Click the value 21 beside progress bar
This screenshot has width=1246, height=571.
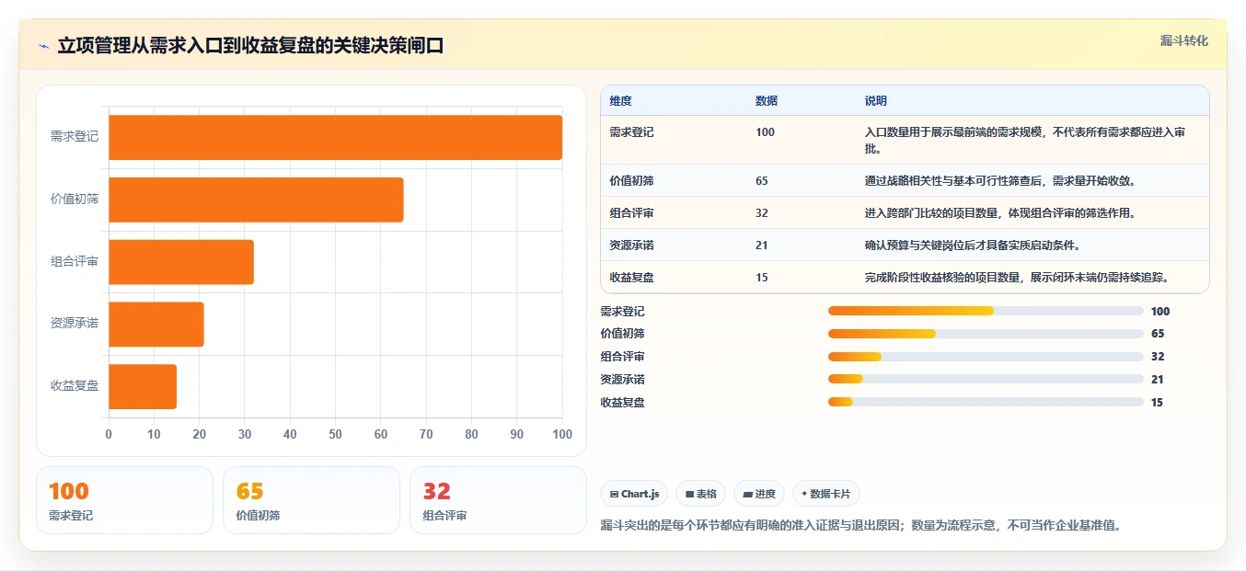tap(1158, 380)
